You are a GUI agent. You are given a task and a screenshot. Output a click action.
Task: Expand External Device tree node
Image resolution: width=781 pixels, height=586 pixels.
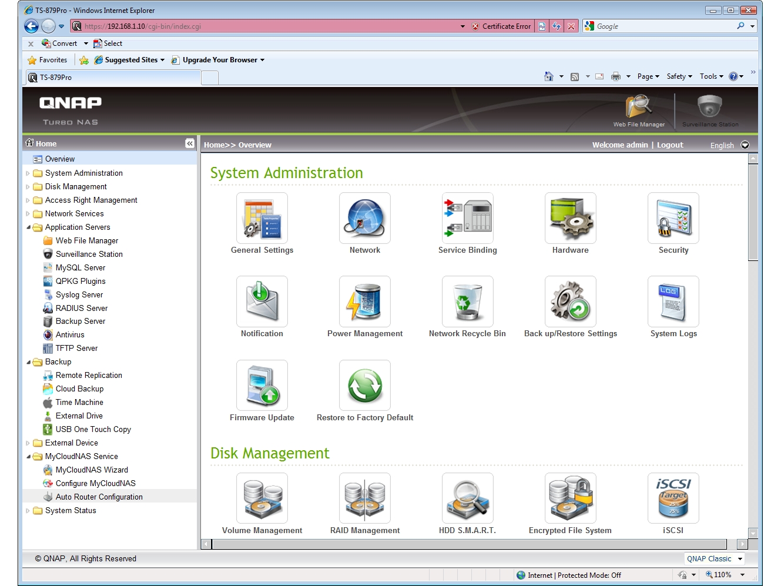pos(28,443)
